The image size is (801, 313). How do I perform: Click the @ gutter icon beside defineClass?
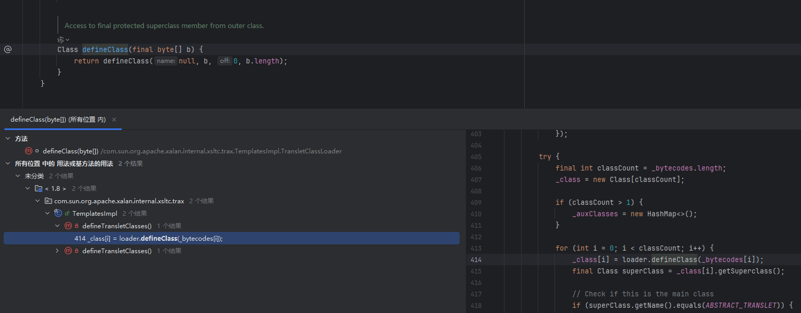(x=8, y=49)
